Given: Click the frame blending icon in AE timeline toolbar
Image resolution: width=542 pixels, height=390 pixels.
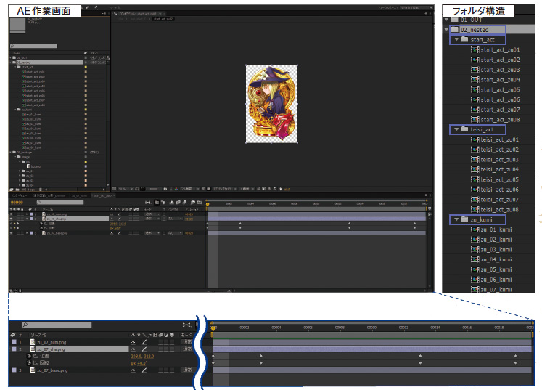Looking at the screenshot, I should [x=178, y=203].
